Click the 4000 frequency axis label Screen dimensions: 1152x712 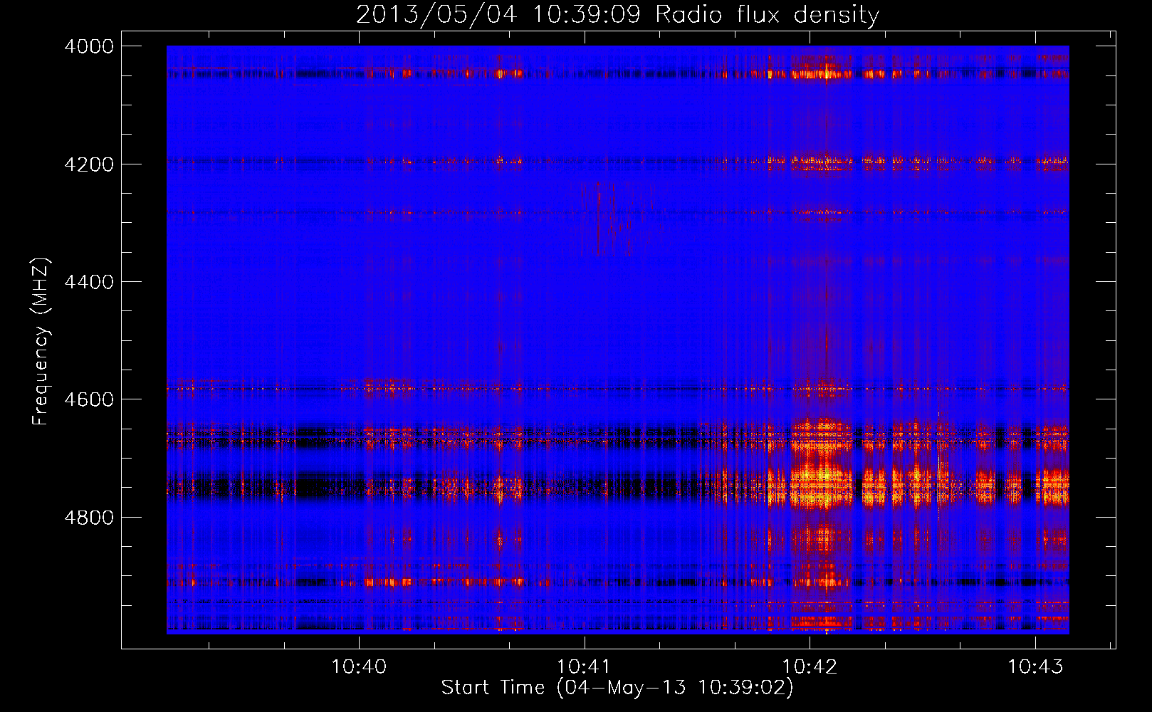(x=89, y=46)
